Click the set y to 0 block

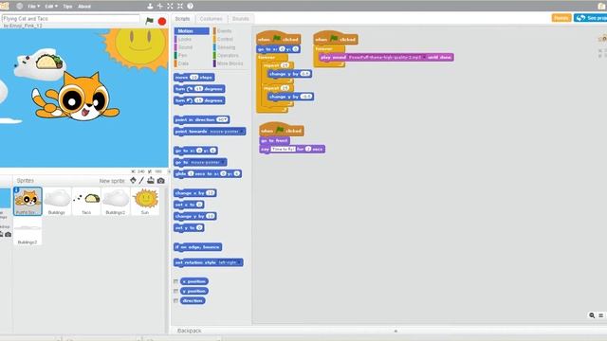(x=189, y=227)
